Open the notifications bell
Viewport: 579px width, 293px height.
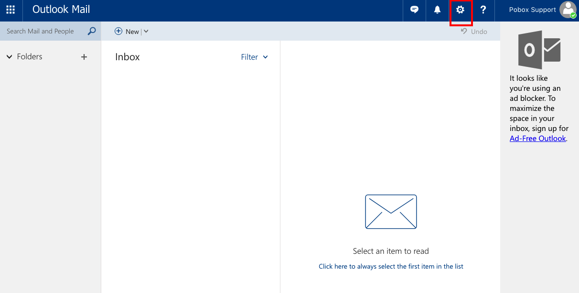coord(437,10)
